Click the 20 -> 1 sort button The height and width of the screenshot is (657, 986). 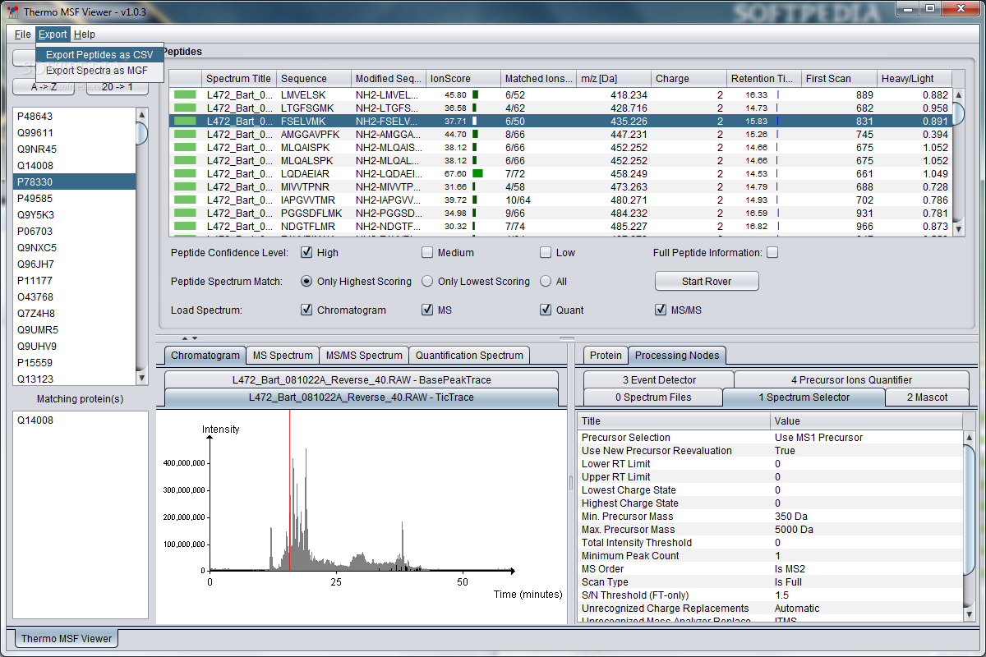pos(117,87)
